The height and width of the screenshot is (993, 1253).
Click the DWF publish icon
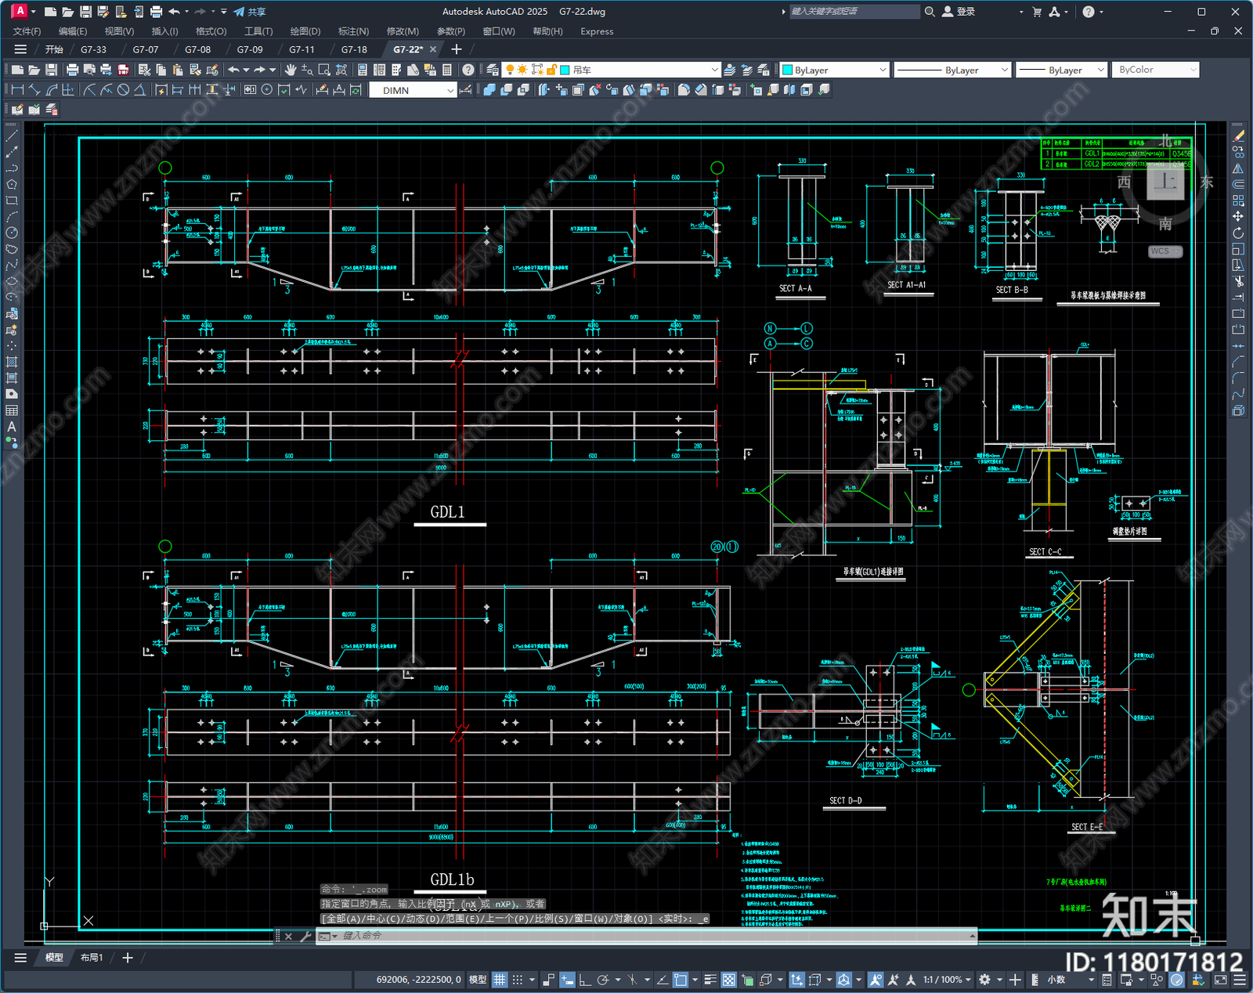123,70
